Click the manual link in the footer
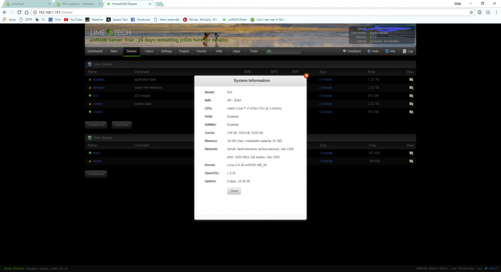The height and width of the screenshot is (272, 501). click(x=492, y=268)
